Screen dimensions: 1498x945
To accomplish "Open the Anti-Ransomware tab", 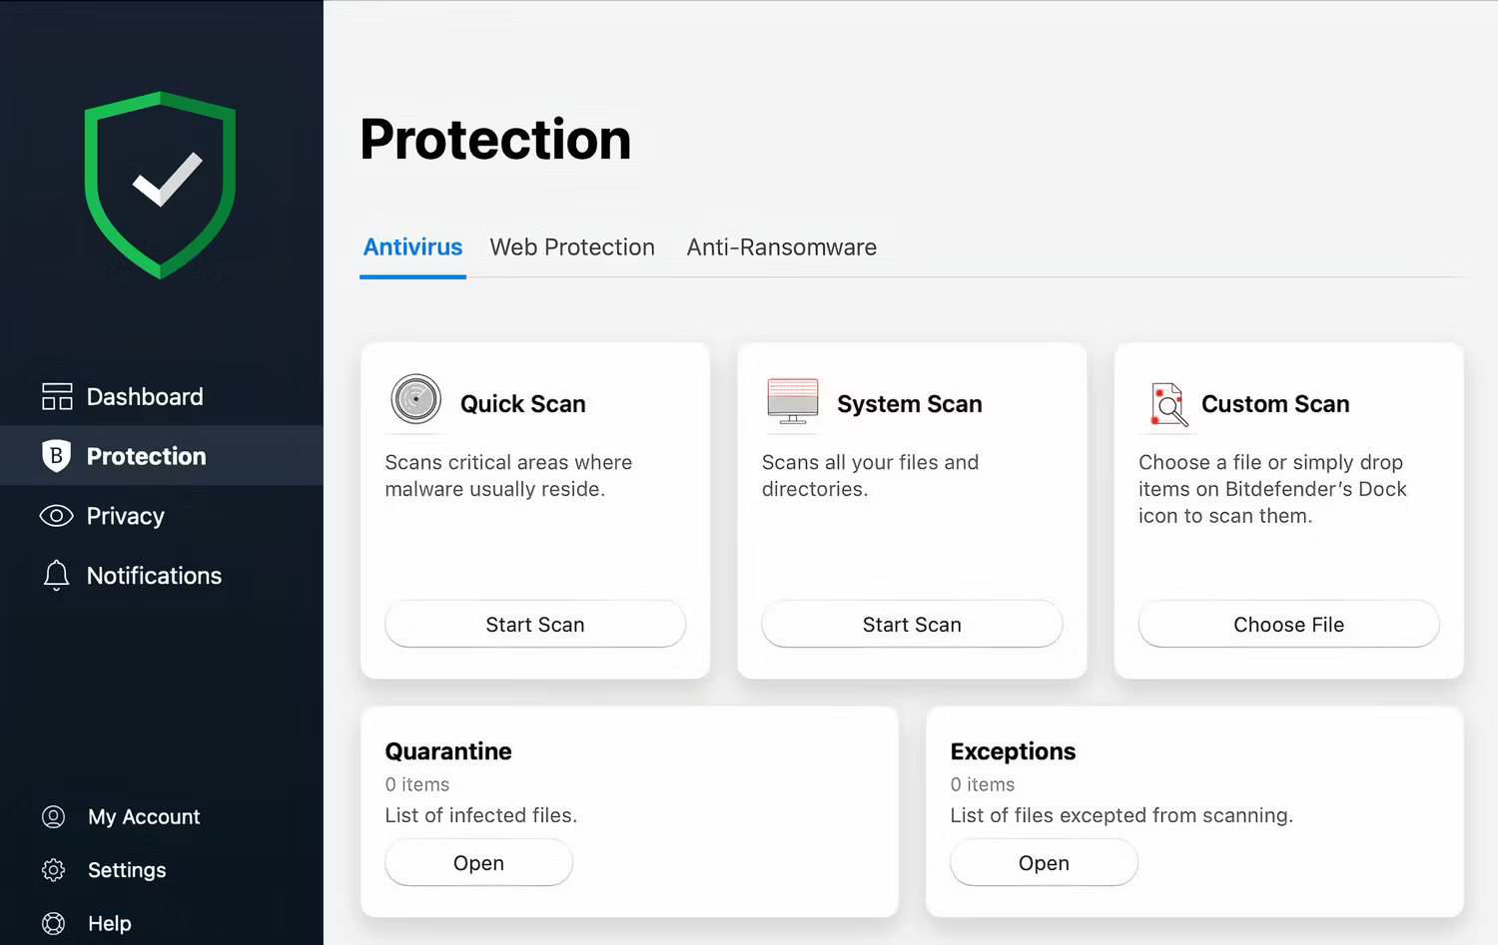I will click(x=781, y=247).
